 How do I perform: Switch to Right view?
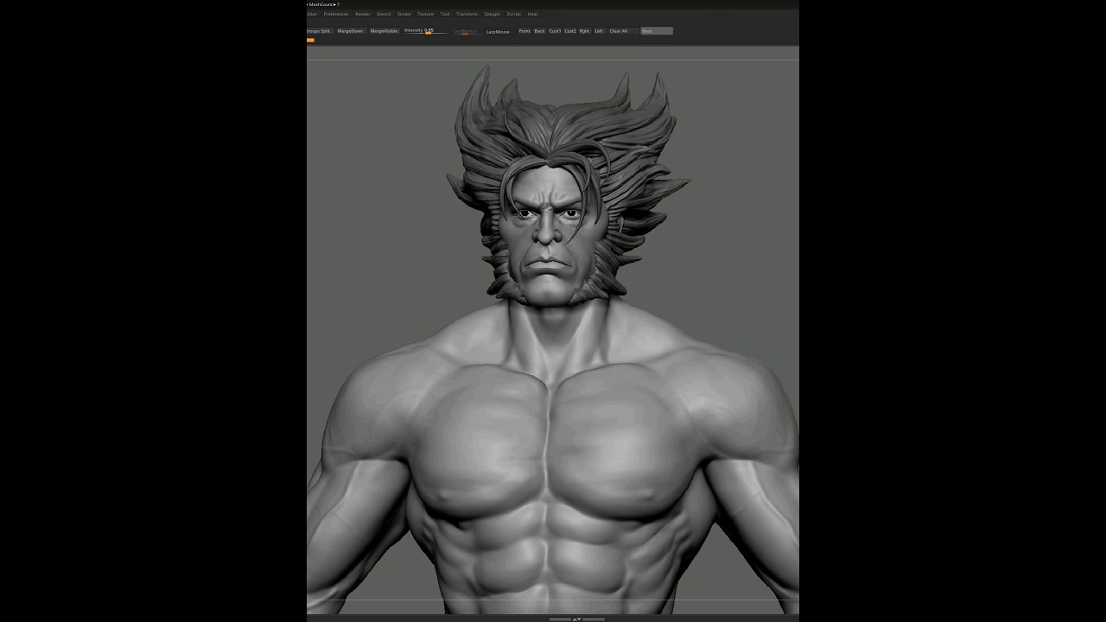(584, 31)
